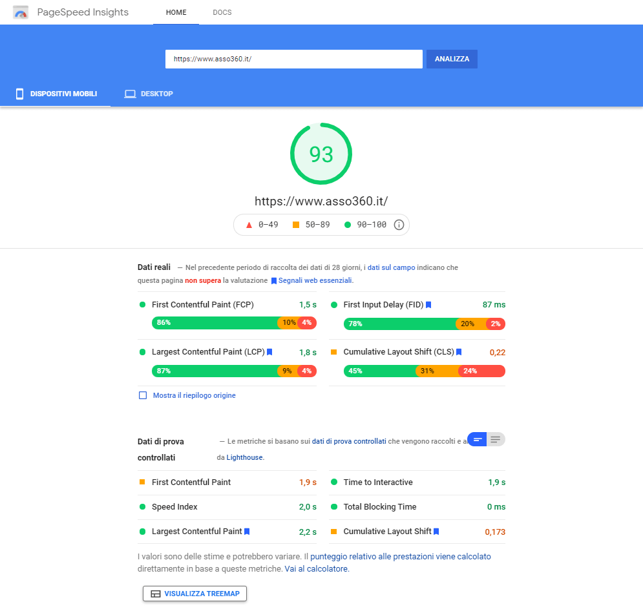643x611 pixels.
Task: Click bookmark icon beside Cumulative Layout Shift (CLS)
Action: (x=459, y=352)
